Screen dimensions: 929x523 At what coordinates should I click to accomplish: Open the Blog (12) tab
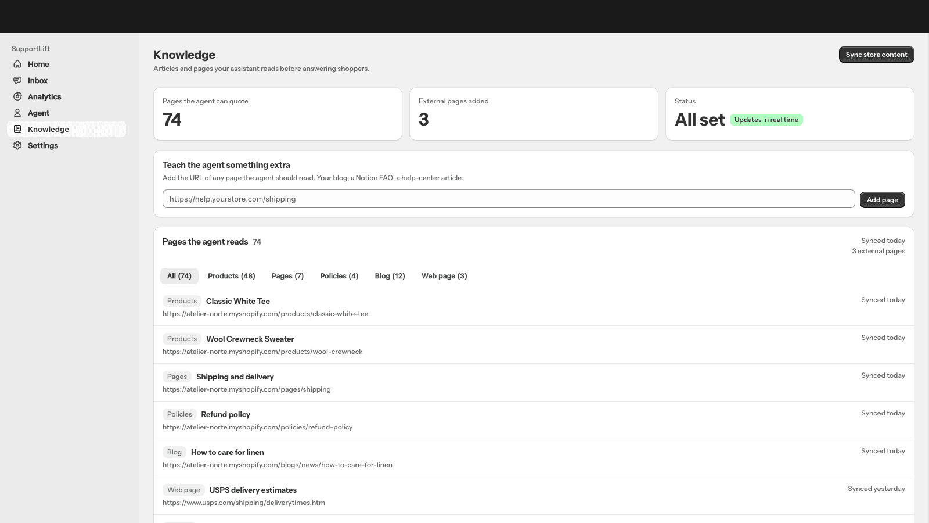tap(390, 276)
